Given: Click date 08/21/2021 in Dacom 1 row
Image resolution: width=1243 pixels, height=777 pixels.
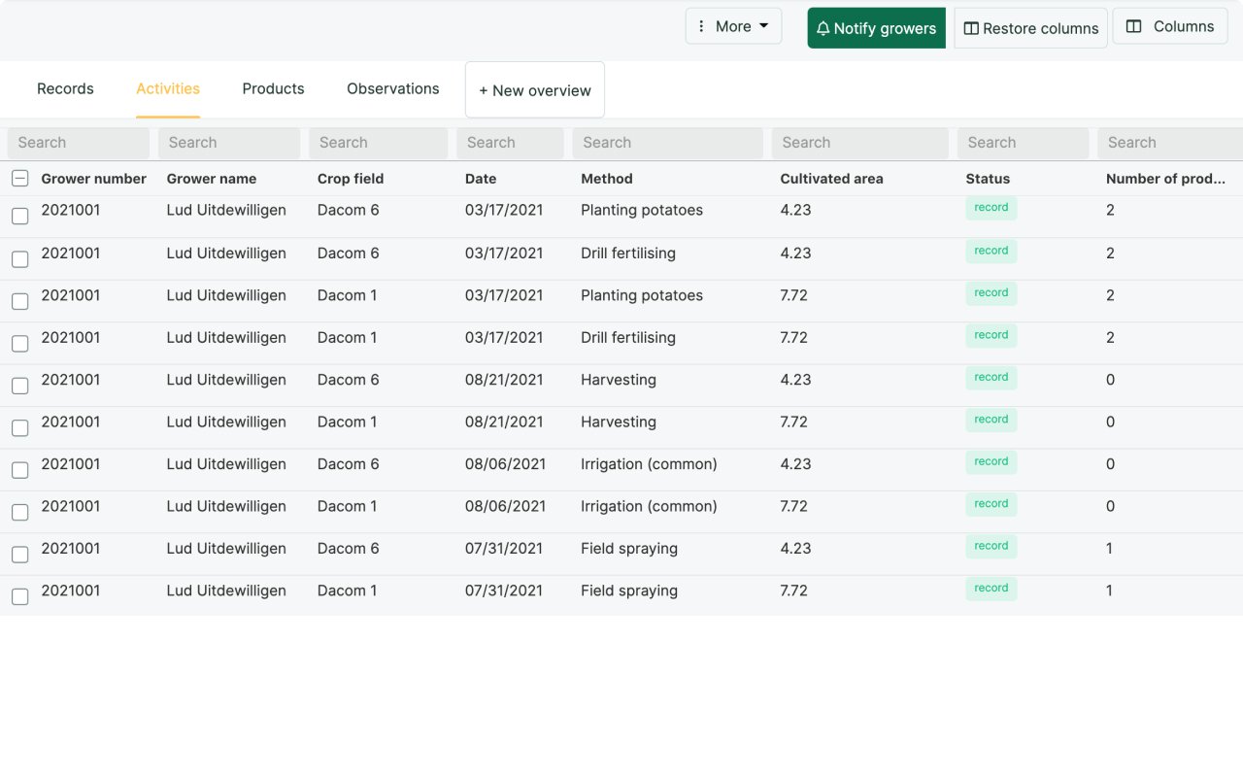Looking at the screenshot, I should [504, 422].
